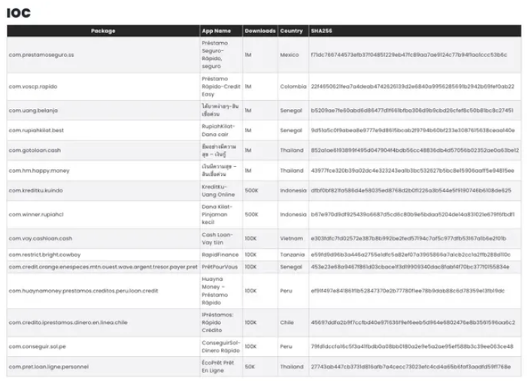Select the com.prestamoseguro.ss package cell

coord(41,55)
